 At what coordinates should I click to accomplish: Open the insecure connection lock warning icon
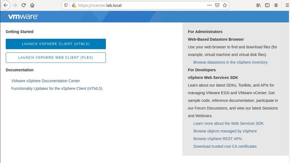click(x=74, y=5)
